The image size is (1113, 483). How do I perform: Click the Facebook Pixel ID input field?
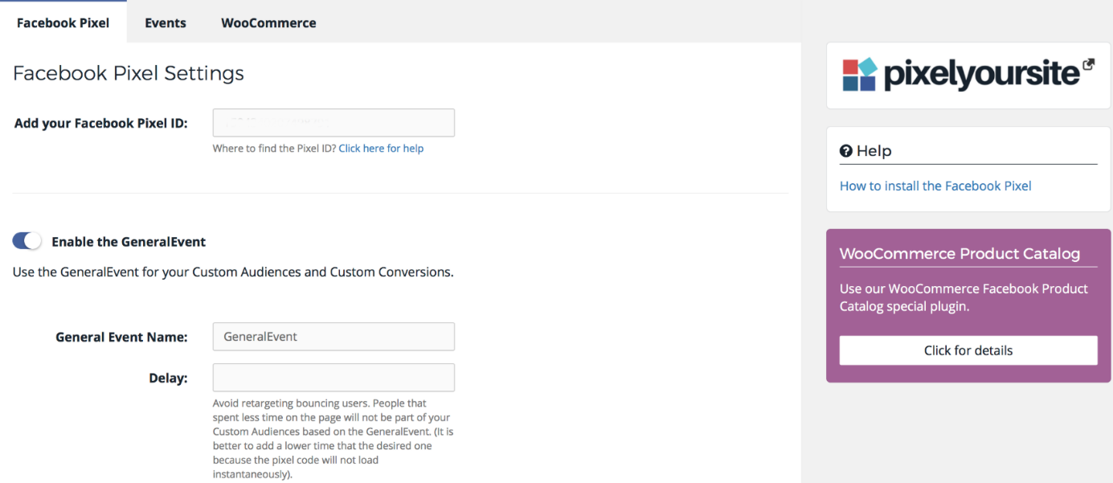[x=333, y=123]
